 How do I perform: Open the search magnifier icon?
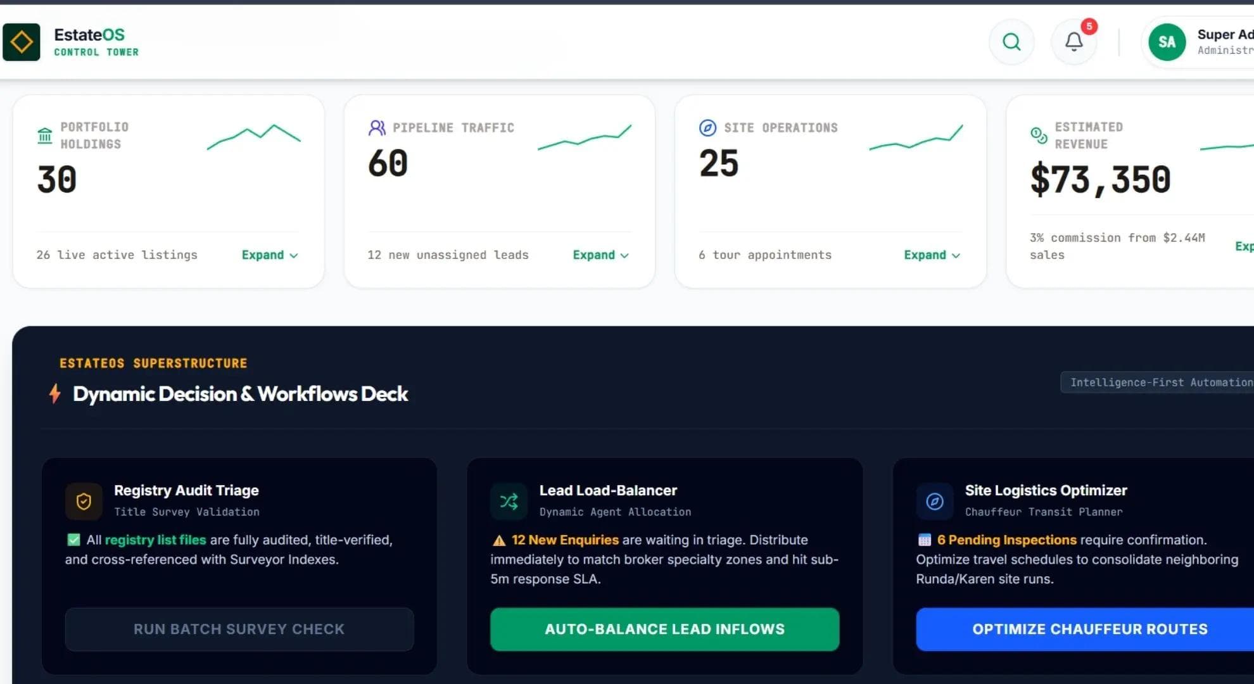[1011, 42]
